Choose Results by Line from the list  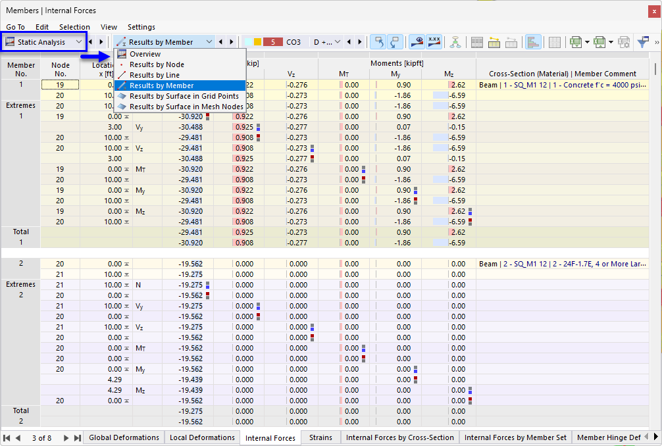[180, 75]
